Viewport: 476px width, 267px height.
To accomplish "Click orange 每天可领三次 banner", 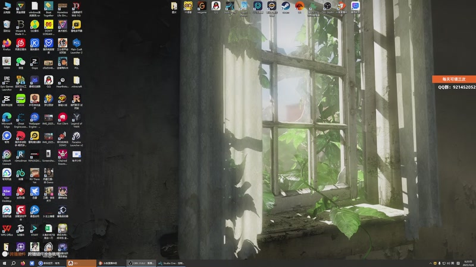I will click(x=454, y=79).
